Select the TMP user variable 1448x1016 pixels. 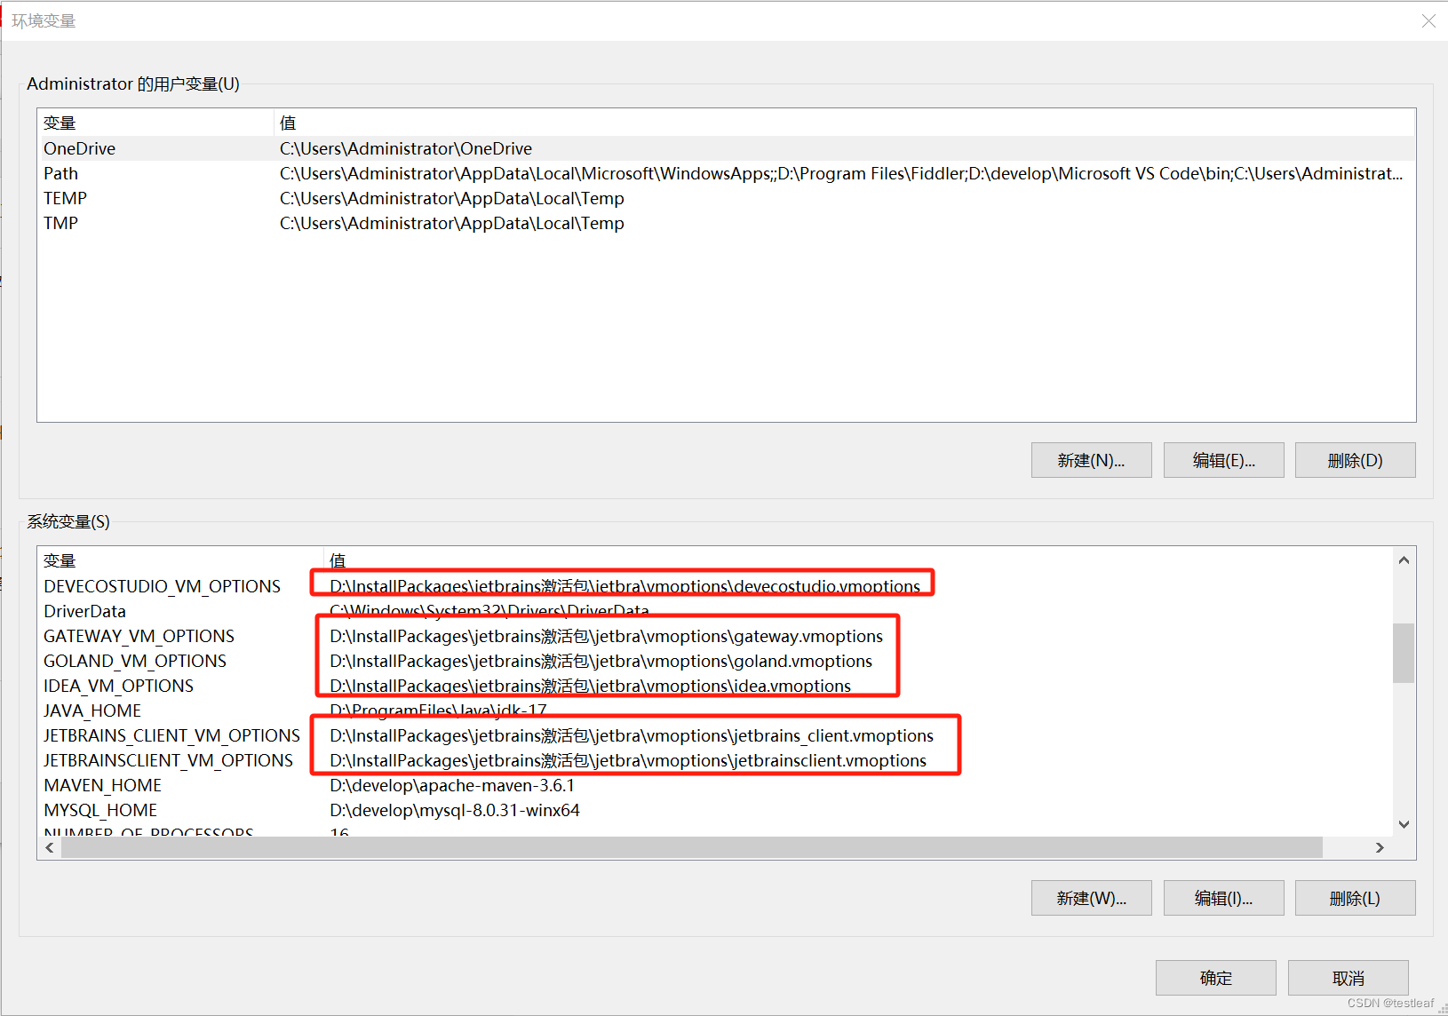[726, 223]
